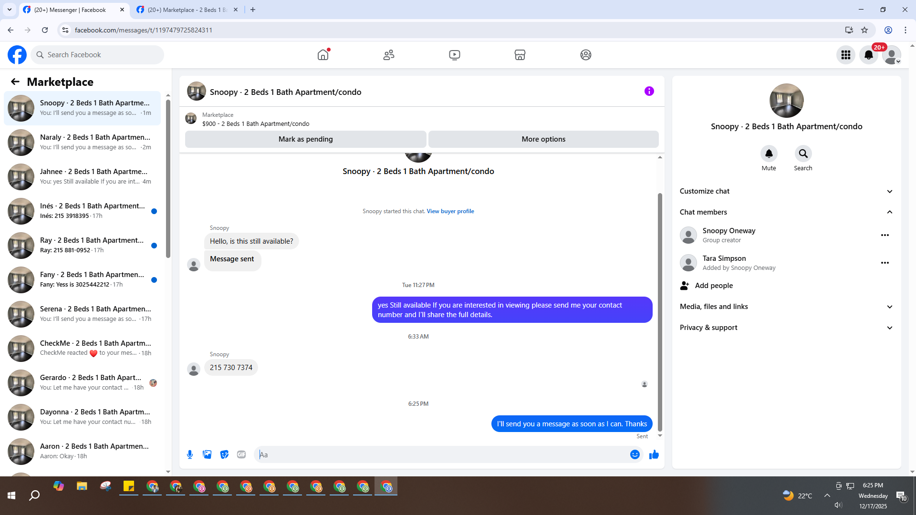Open the emoji picker in the message box
This screenshot has width=916, height=515.
click(635, 454)
